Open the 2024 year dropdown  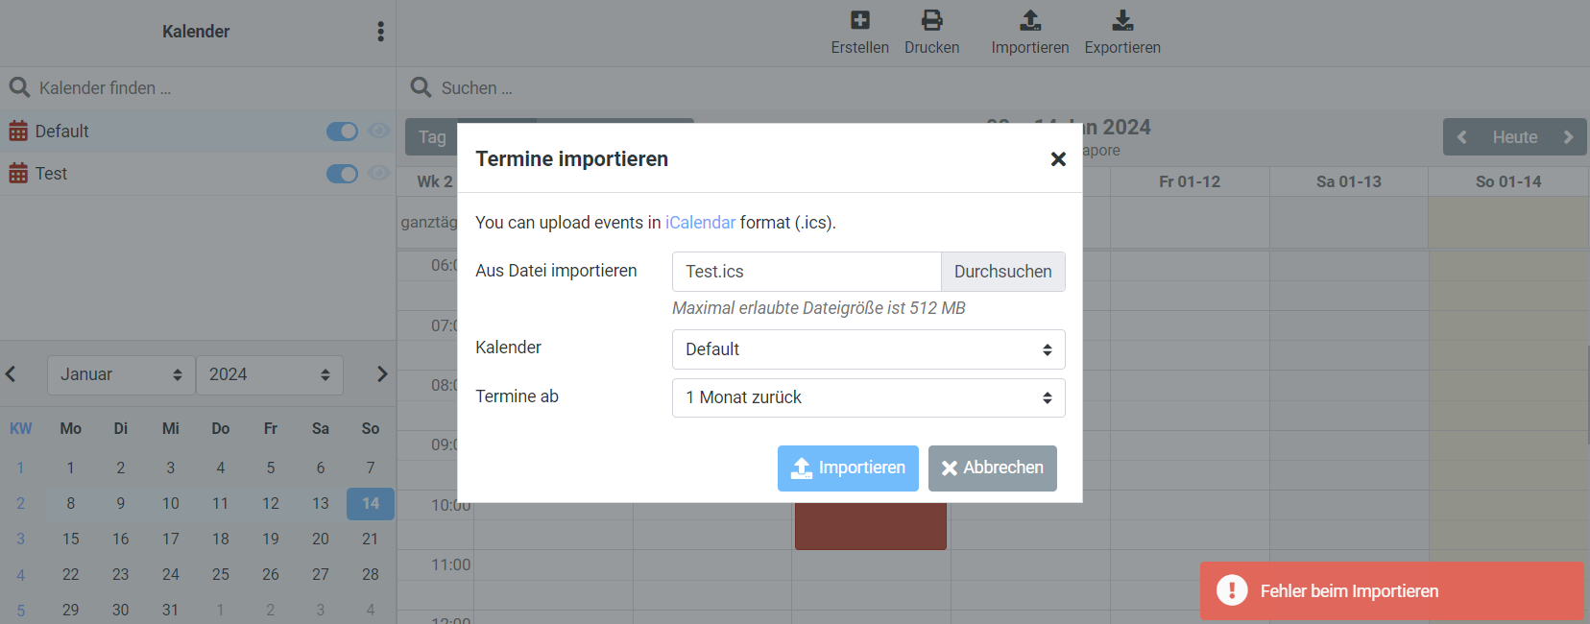(x=269, y=374)
